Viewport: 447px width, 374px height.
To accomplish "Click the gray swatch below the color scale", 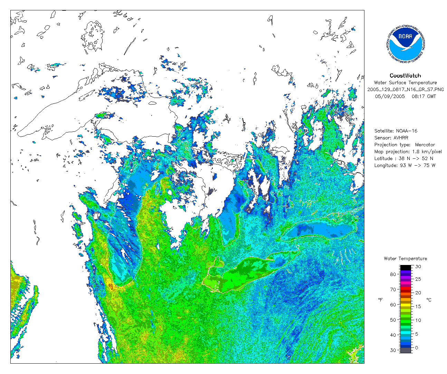I will coord(406,350).
